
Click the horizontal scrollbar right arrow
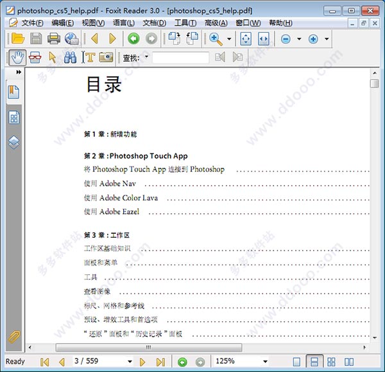(x=364, y=348)
